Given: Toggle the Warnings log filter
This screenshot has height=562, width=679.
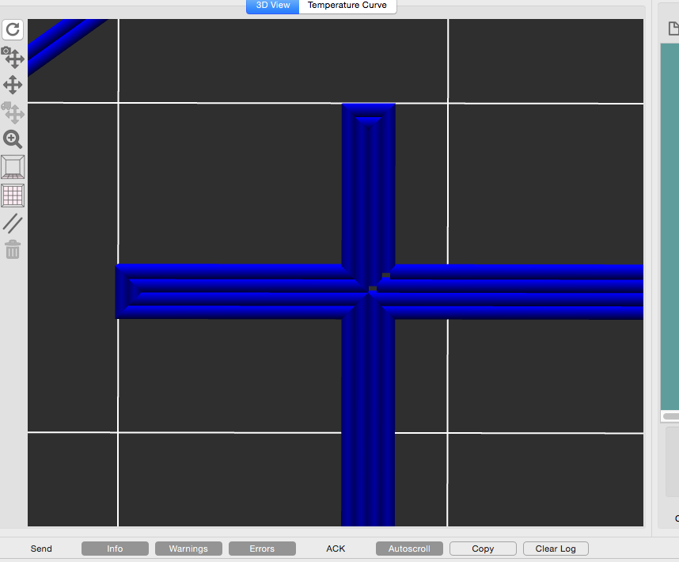Looking at the screenshot, I should [188, 549].
